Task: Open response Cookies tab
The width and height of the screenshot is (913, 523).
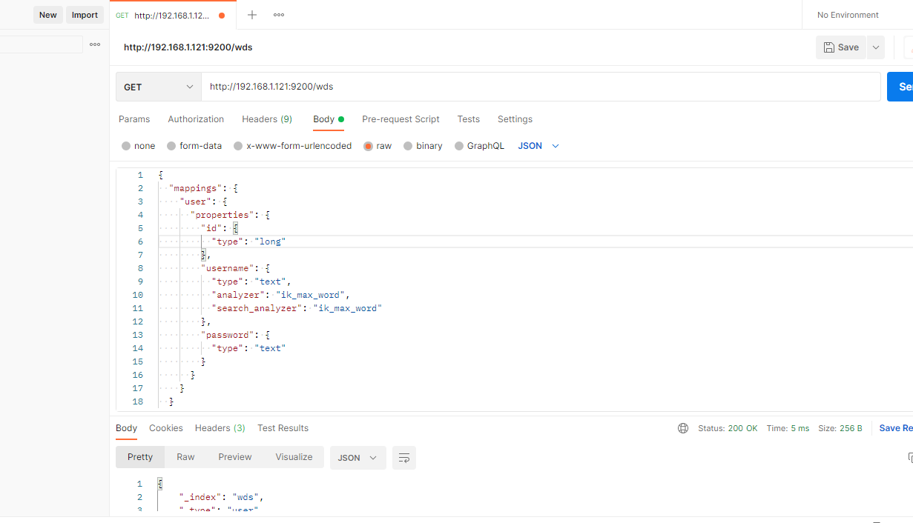Action: point(166,428)
